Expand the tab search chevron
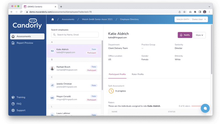The height and width of the screenshot is (124, 221). (x=209, y=7)
